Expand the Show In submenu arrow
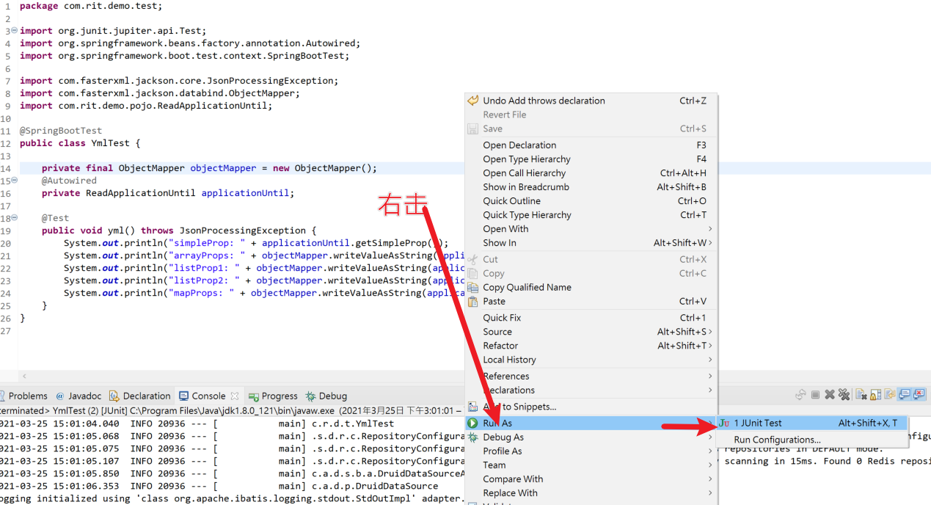The height and width of the screenshot is (505, 931). coord(710,243)
